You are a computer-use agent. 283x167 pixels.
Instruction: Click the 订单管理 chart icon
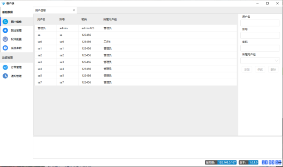click(x=5, y=67)
